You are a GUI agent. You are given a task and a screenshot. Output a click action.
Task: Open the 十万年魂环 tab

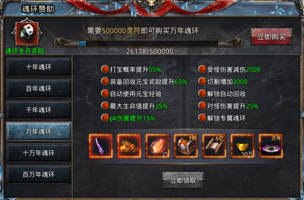[39, 153]
